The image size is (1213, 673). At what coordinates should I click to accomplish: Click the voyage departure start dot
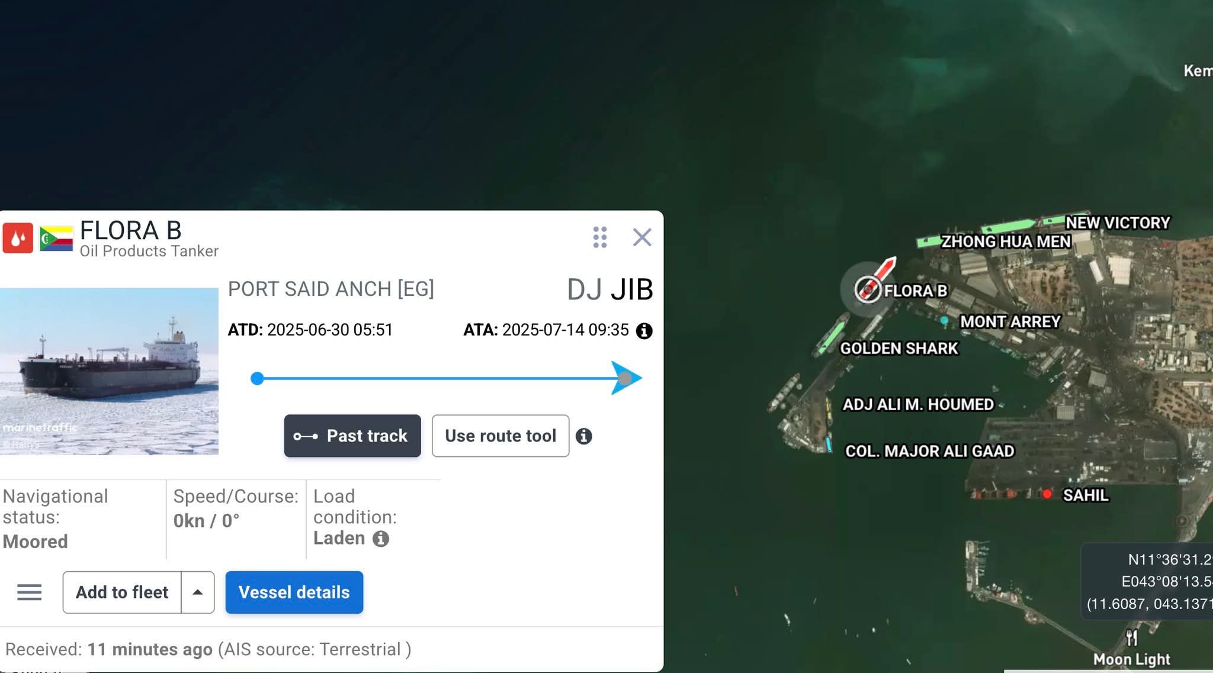[257, 379]
